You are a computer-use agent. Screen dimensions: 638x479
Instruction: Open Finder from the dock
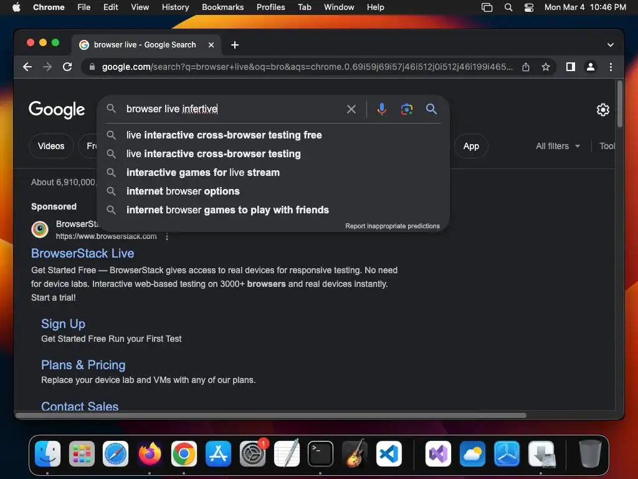[47, 453]
